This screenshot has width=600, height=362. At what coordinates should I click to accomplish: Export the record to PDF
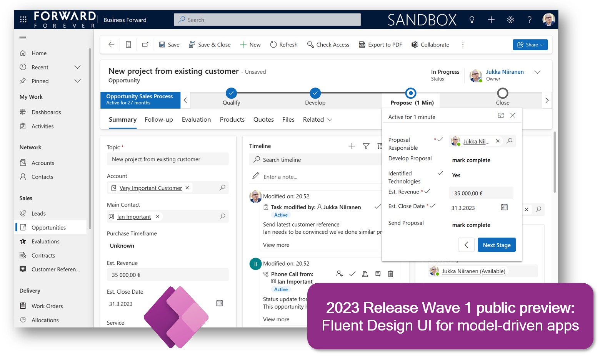(380, 45)
